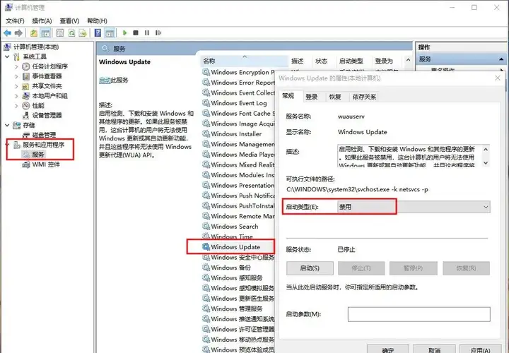This screenshot has width=509, height=353.
Task: Select the 服务 item in the tree
Action: 38,155
